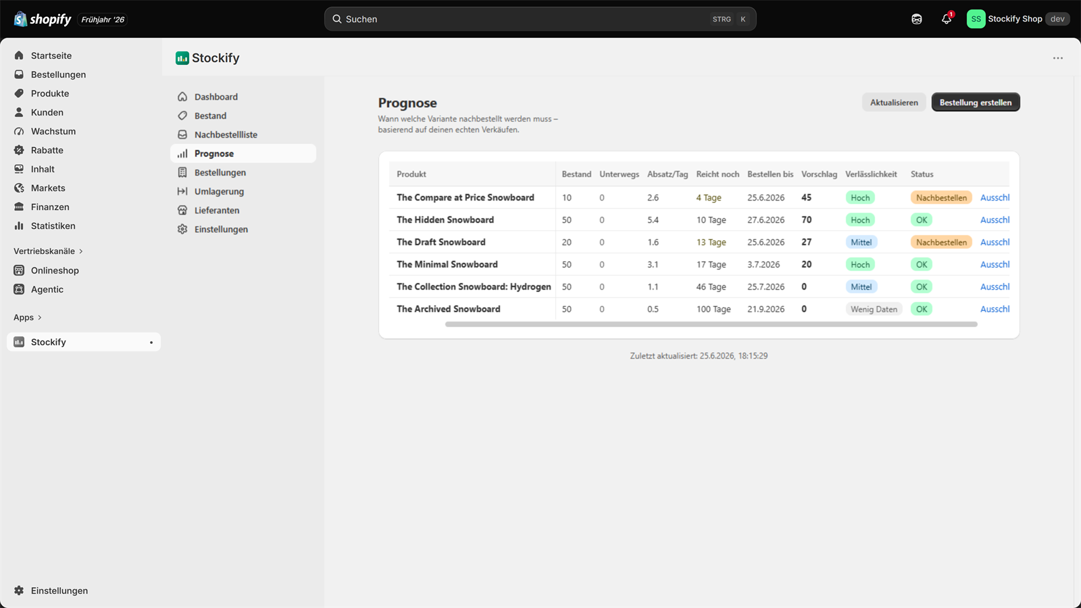
Task: Click the Aktualisieren button
Action: (x=894, y=102)
